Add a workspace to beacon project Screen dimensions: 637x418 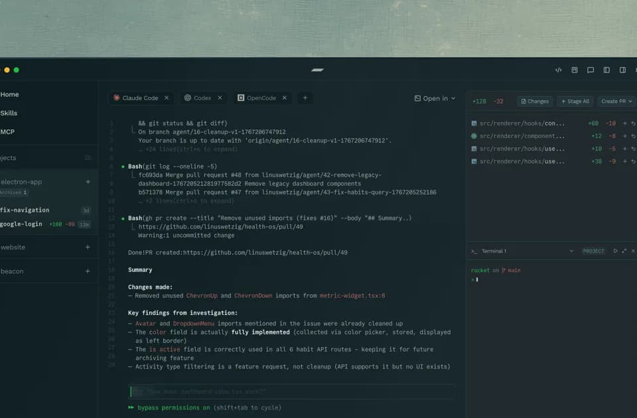88,271
